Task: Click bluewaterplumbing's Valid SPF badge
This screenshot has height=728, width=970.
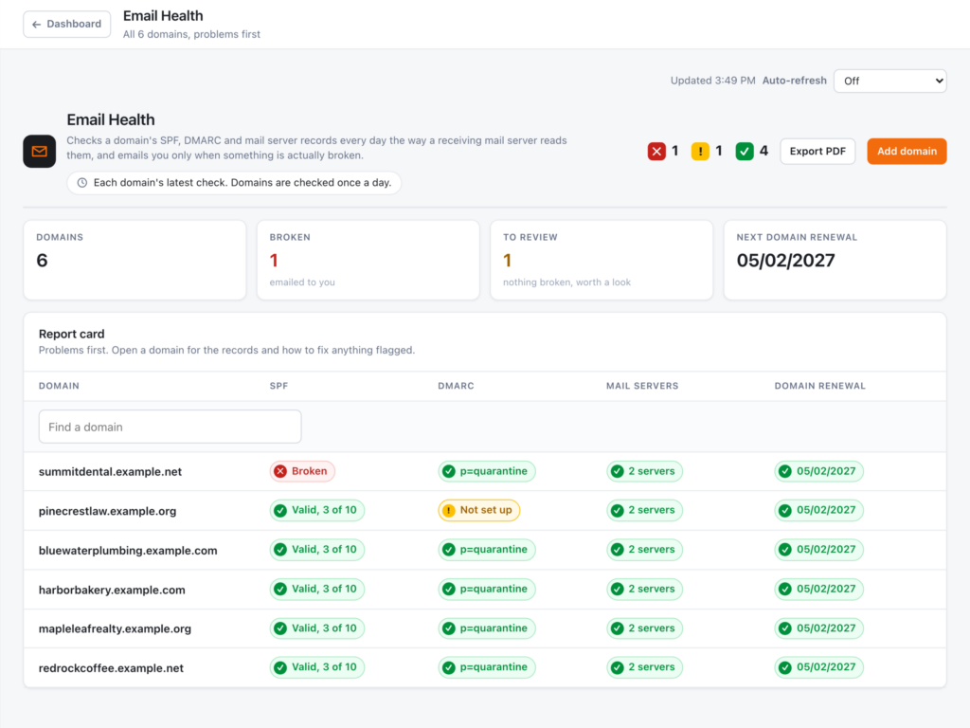Action: [x=316, y=550]
